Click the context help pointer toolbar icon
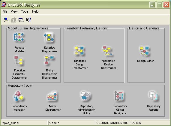The height and width of the screenshot is (126, 171). pos(29,20)
